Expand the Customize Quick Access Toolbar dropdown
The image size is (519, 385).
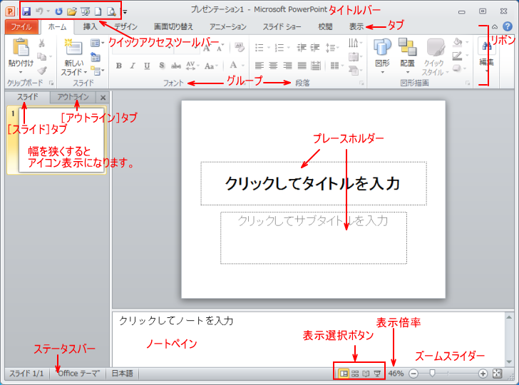[125, 12]
